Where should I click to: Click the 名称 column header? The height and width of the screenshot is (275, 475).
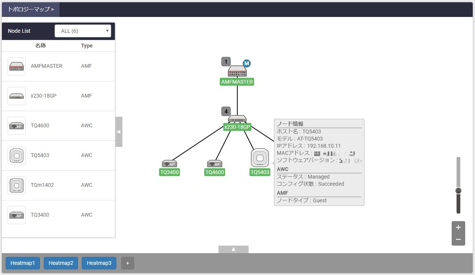pos(41,46)
